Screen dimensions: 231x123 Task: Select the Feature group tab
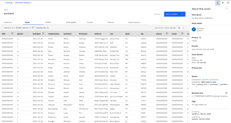pos(134,22)
